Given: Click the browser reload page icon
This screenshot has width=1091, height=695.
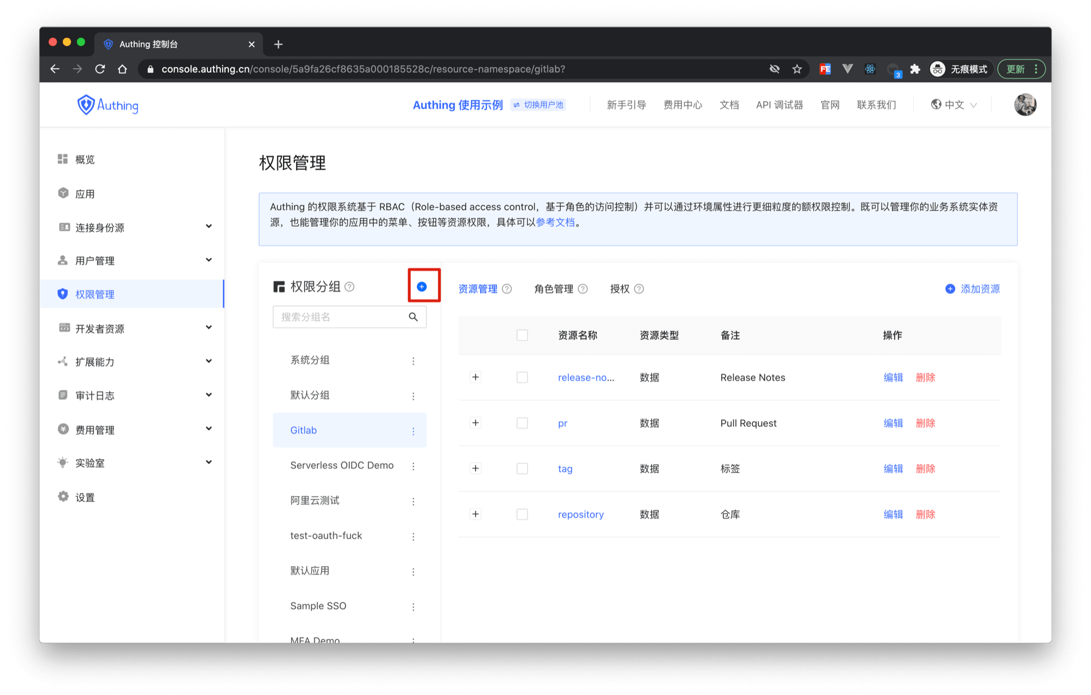Looking at the screenshot, I should 100,69.
